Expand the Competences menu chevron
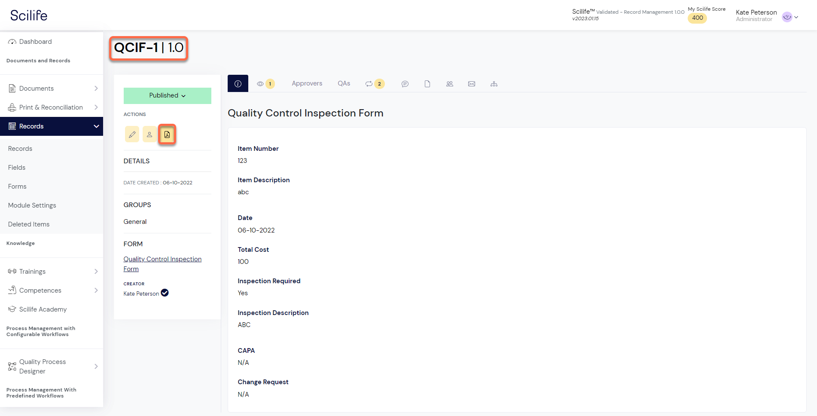Viewport: 817px width, 416px height. pos(96,291)
